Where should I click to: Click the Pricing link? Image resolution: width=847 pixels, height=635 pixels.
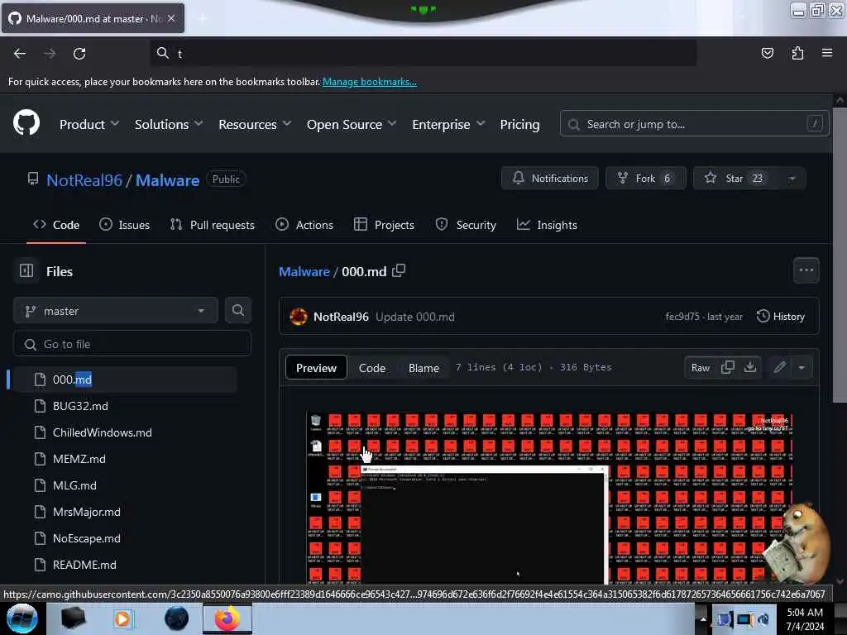pos(519,124)
